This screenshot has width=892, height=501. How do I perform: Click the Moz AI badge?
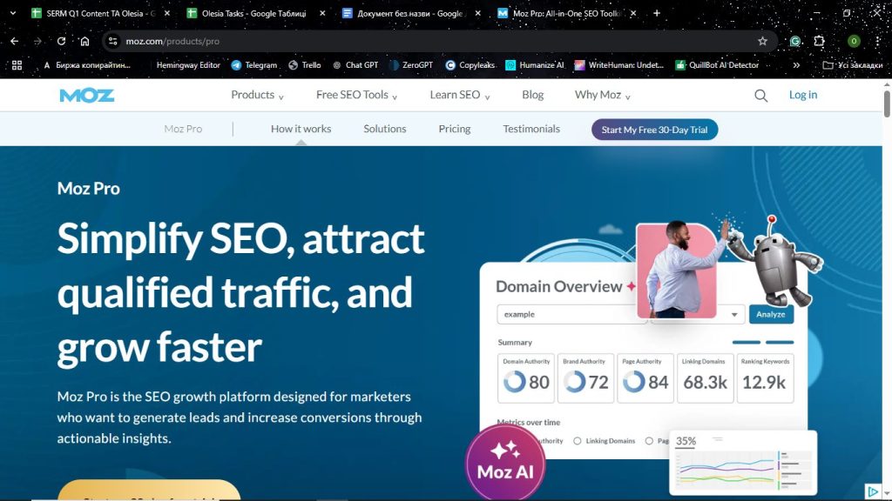point(504,464)
